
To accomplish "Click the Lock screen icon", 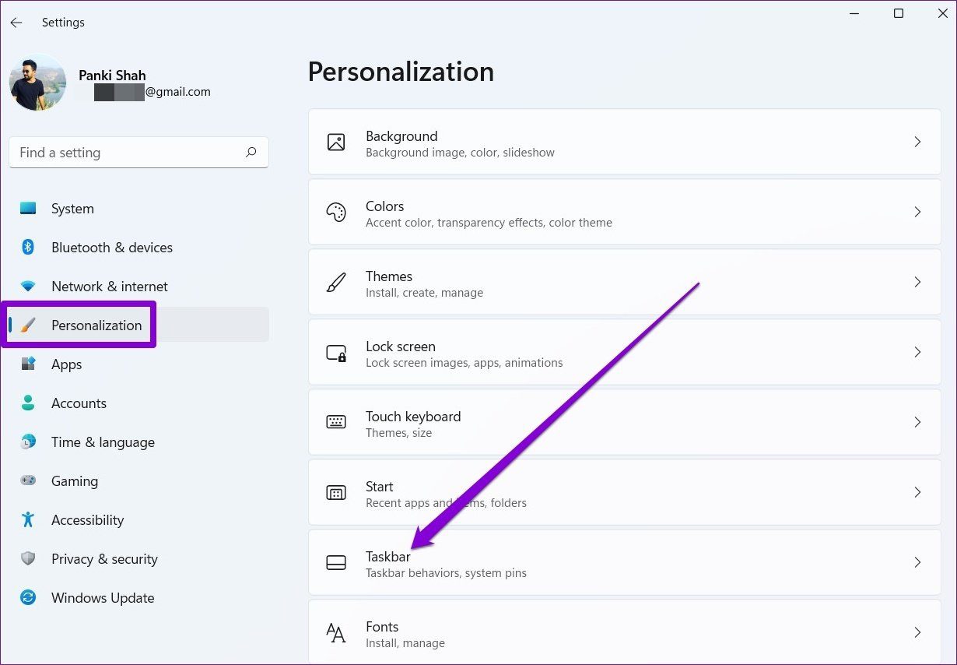I will 336,353.
